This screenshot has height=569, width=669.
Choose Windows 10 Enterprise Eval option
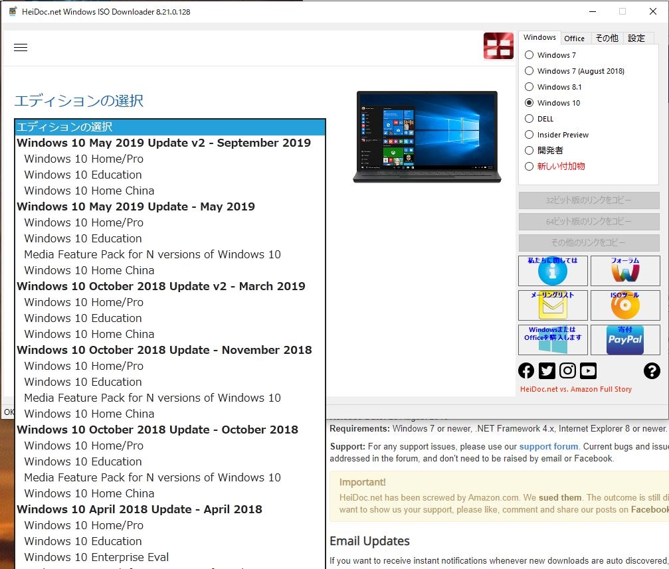[170, 557]
